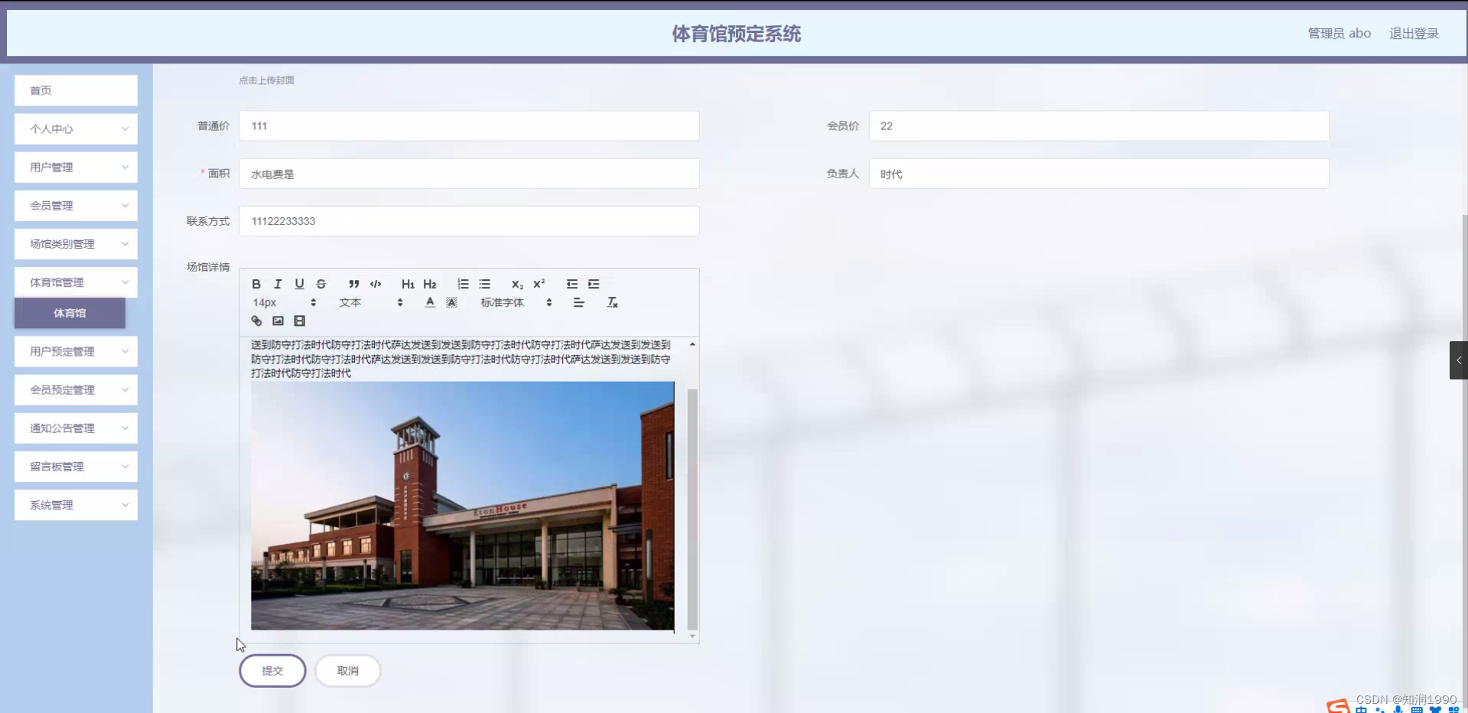The width and height of the screenshot is (1468, 713).
Task: Insert a code block
Action: point(375,284)
